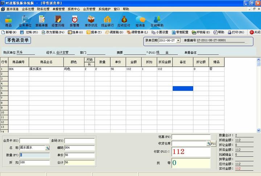Click the 报警簿 alarm clock icon
Viewport: 261px width, 176px height.
pos(74,21)
